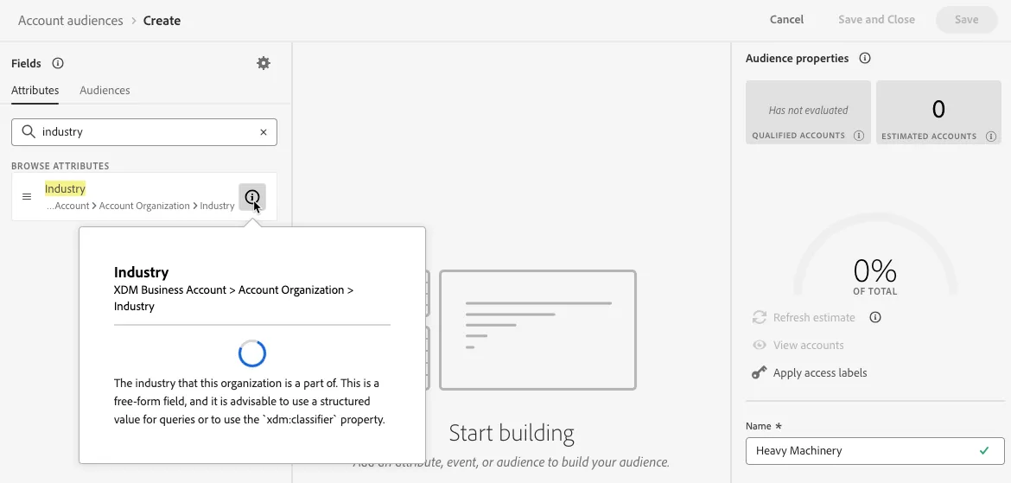
Task: Click Refresh estimate link
Action: coord(814,317)
